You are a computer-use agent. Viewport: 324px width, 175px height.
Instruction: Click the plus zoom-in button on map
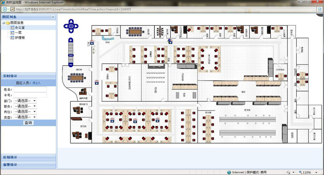71,40
